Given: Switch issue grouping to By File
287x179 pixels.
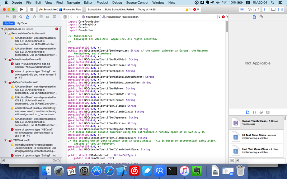Looking at the screenshot, I should 9,23.
